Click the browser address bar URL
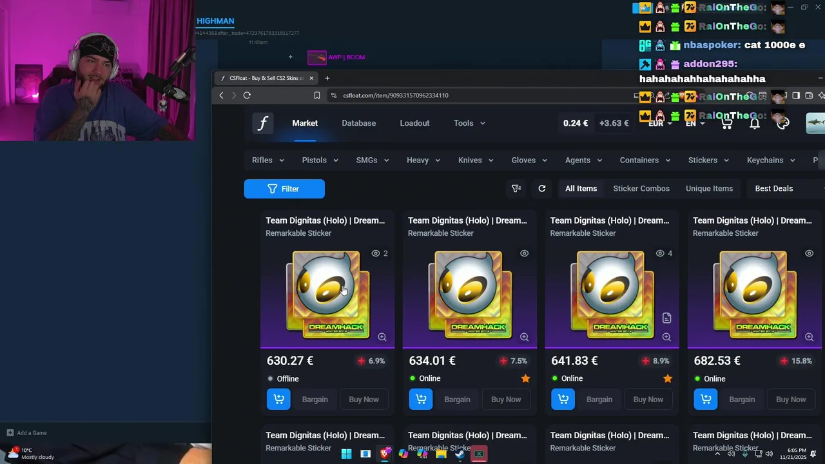This screenshot has height=464, width=825. coord(396,95)
